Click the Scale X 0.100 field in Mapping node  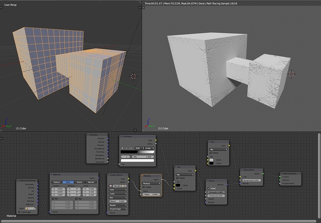point(89,189)
